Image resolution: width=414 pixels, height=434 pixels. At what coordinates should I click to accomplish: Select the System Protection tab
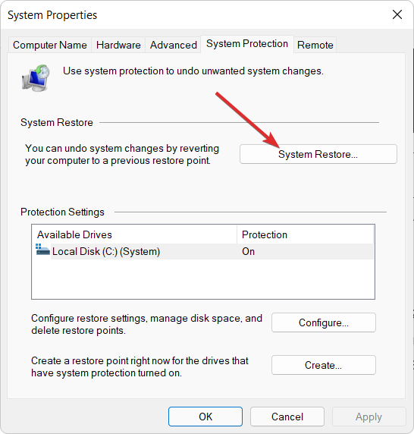point(247,44)
